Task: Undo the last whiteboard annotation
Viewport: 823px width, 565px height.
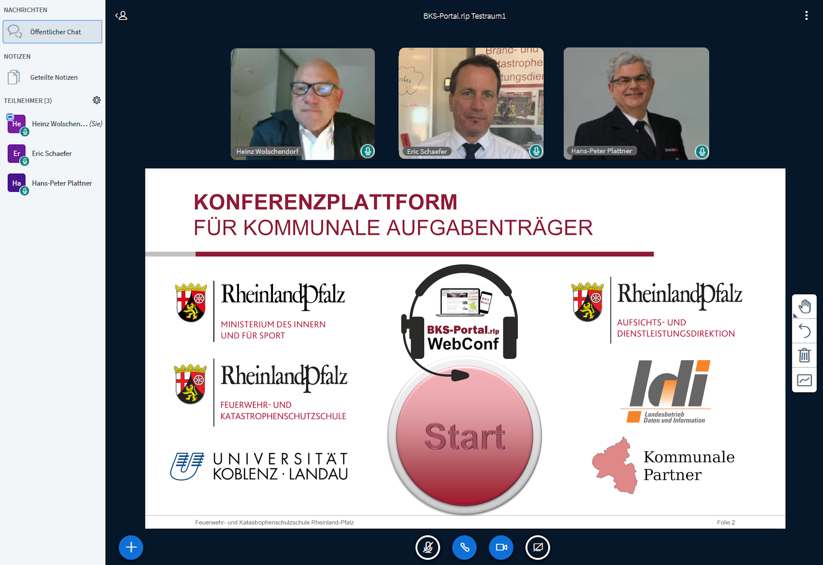Action: (804, 331)
